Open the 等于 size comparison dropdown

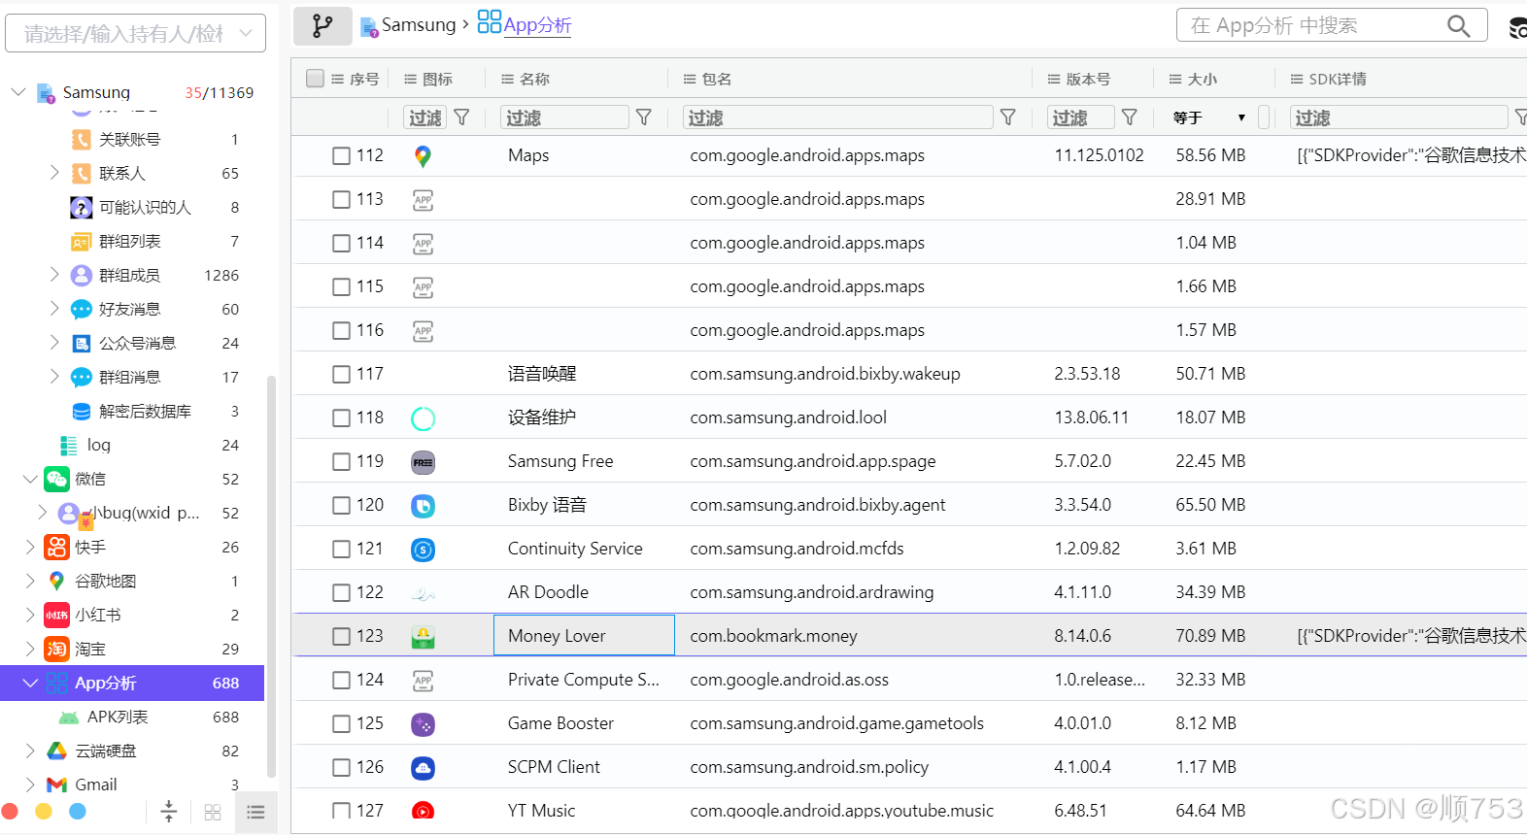(x=1209, y=117)
